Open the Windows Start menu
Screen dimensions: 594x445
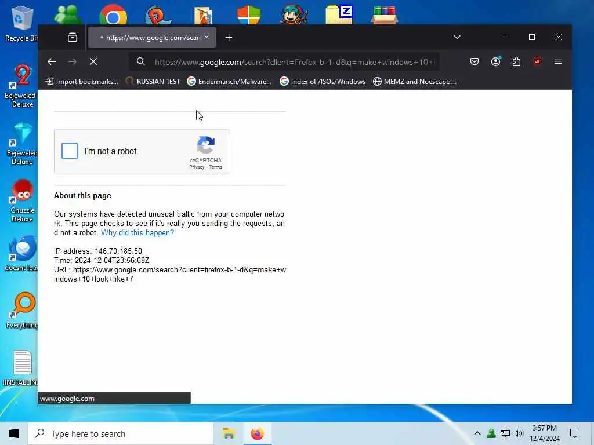click(14, 433)
